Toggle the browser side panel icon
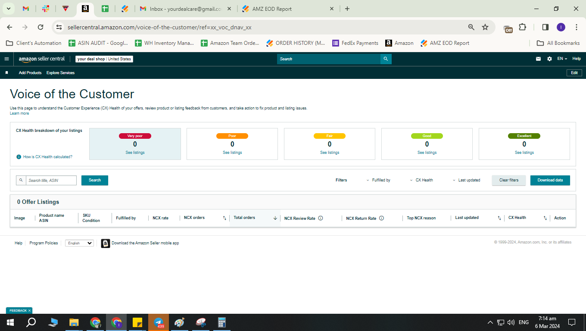This screenshot has height=331, width=586. [x=545, y=27]
